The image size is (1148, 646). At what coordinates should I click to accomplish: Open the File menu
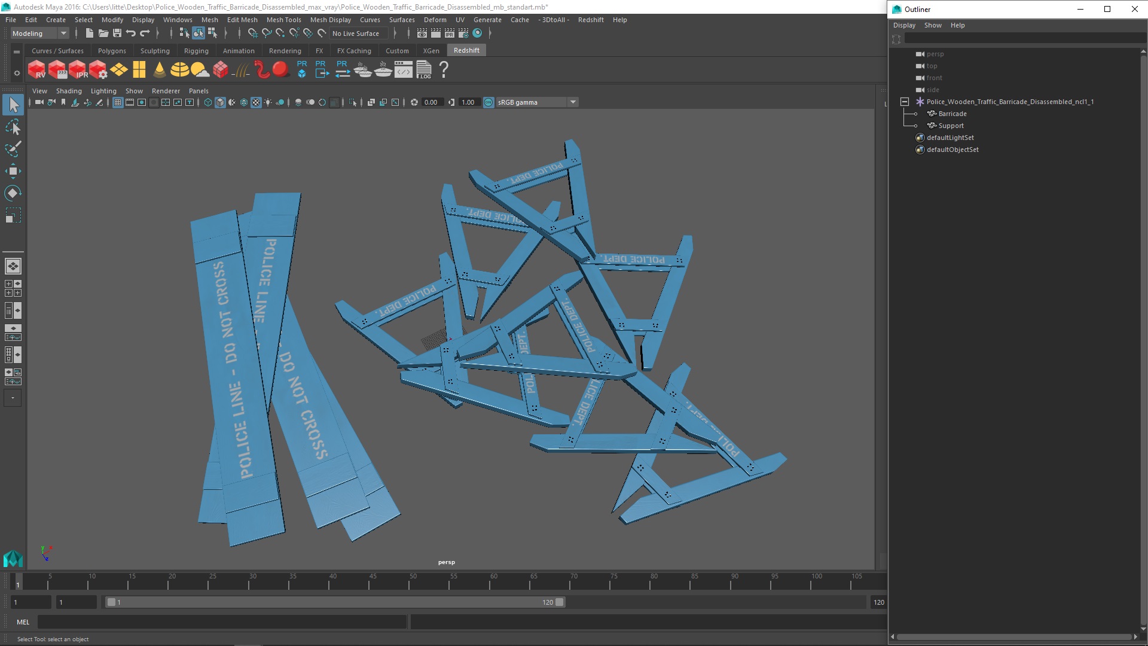pos(11,20)
